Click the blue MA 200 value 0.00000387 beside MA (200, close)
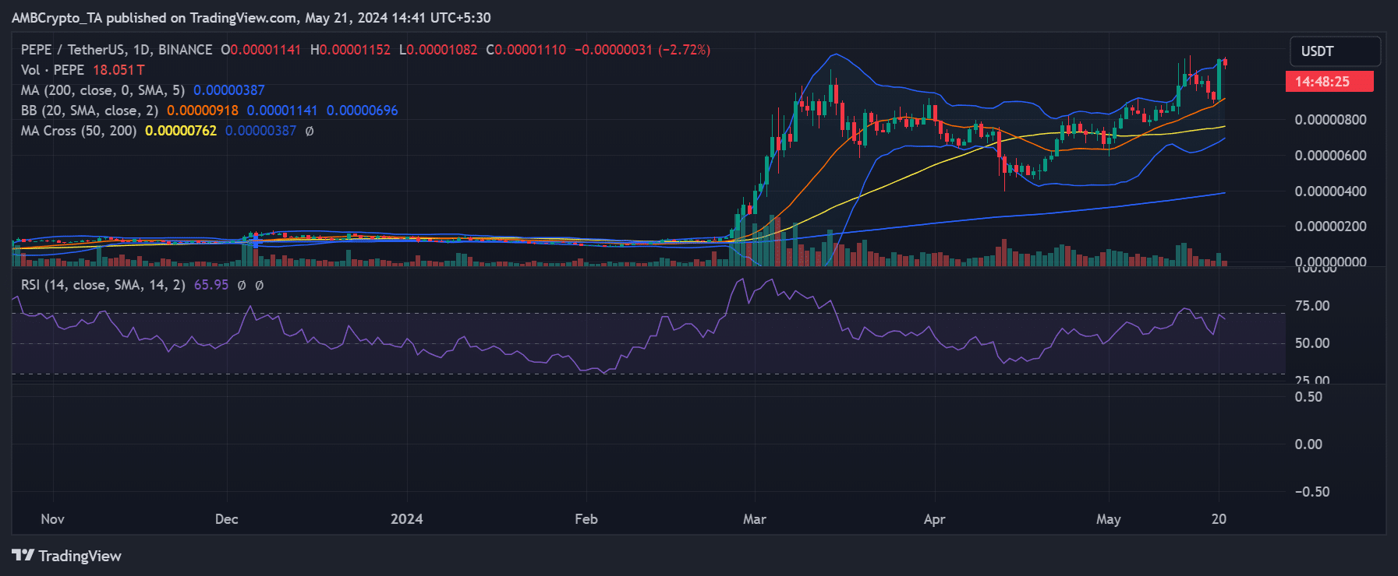The width and height of the screenshot is (1398, 576). 229,90
